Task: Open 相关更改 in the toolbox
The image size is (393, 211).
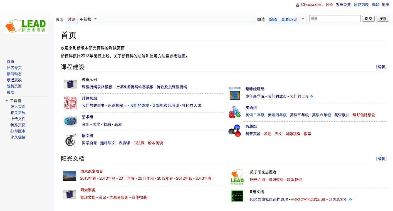Action: click(18, 113)
